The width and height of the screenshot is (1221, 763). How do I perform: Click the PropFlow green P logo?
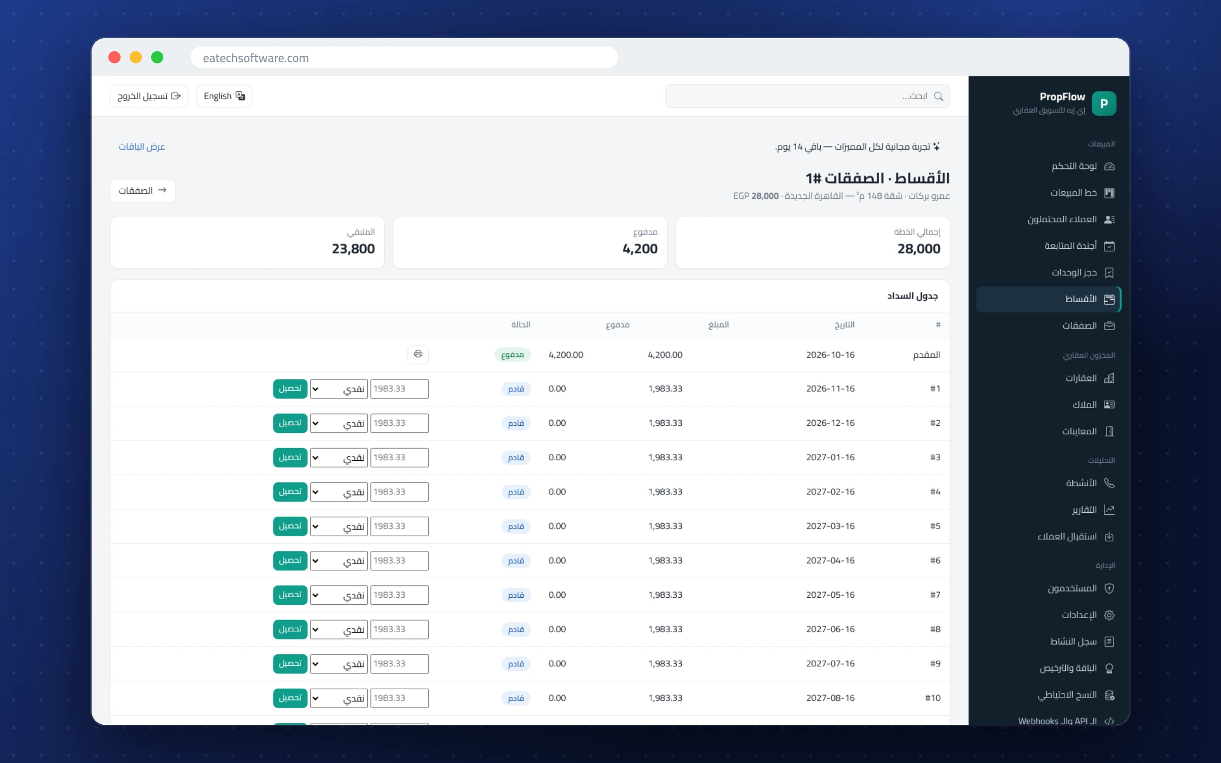coord(1103,103)
